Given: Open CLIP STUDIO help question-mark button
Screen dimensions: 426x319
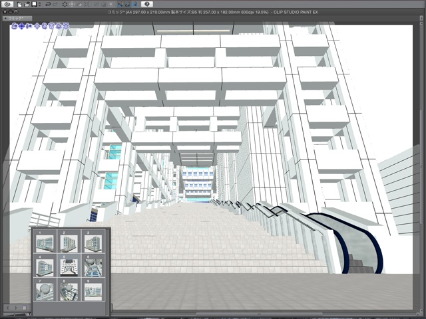Looking at the screenshot, I should pos(147,4).
